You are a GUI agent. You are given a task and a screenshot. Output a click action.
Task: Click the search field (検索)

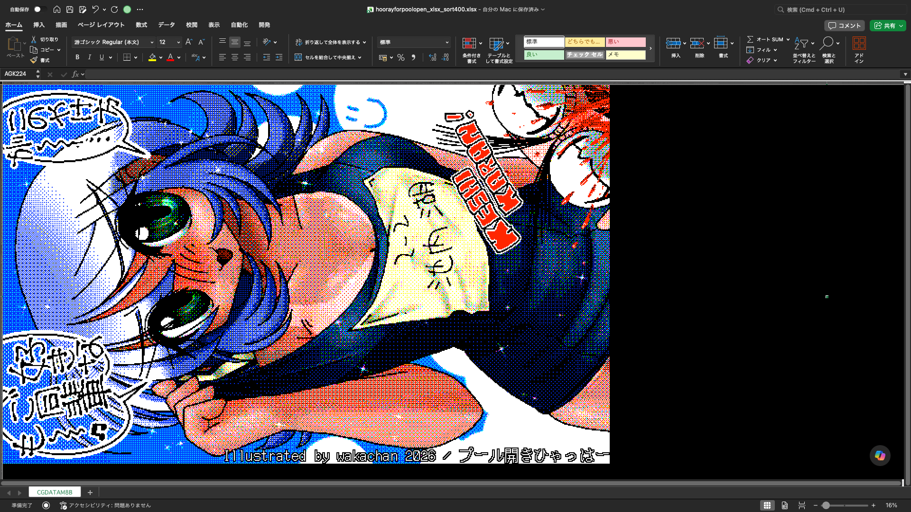pos(840,9)
